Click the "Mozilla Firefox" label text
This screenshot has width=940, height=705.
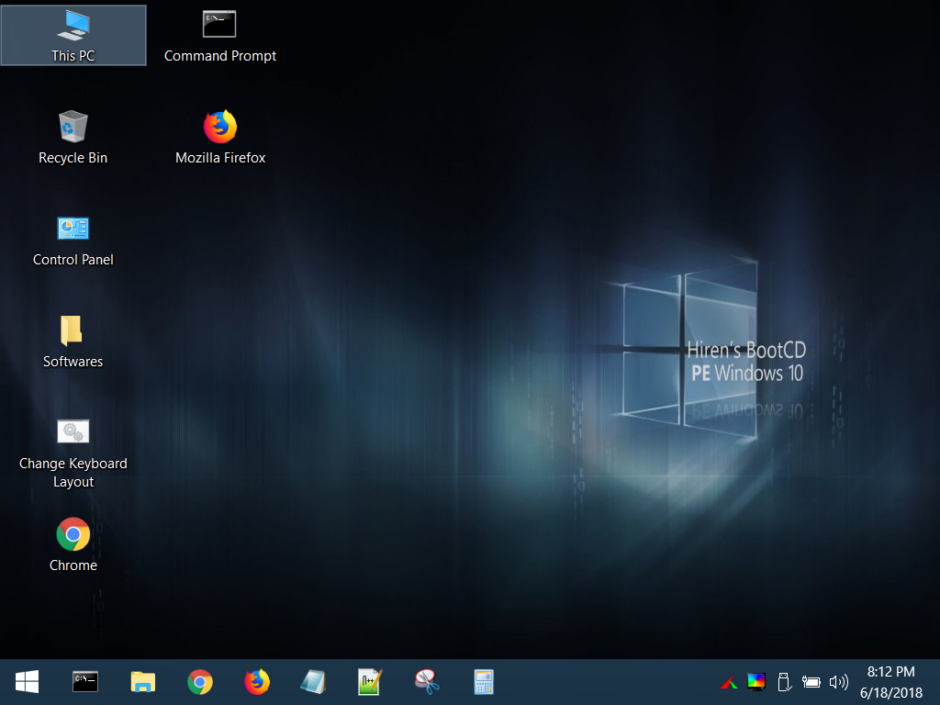click(x=220, y=158)
